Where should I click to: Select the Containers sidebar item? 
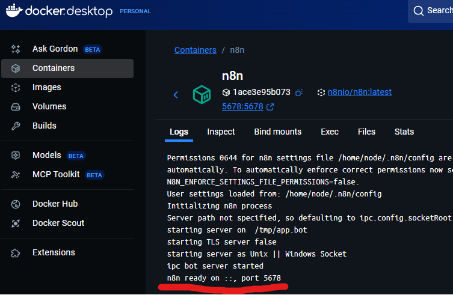(x=67, y=68)
